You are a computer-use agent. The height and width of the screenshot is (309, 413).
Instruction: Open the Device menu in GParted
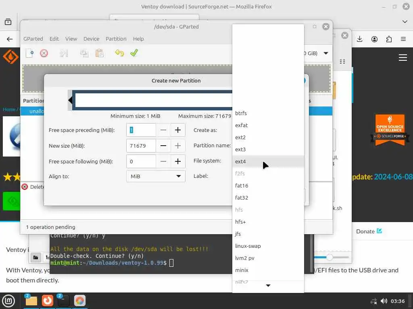[92, 39]
